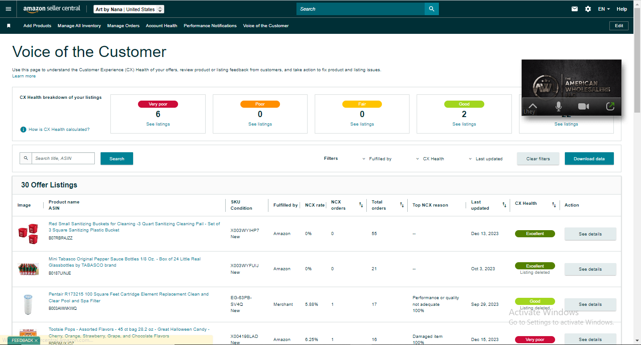Open Manage All Inventory
The image size is (641, 345).
(79, 26)
